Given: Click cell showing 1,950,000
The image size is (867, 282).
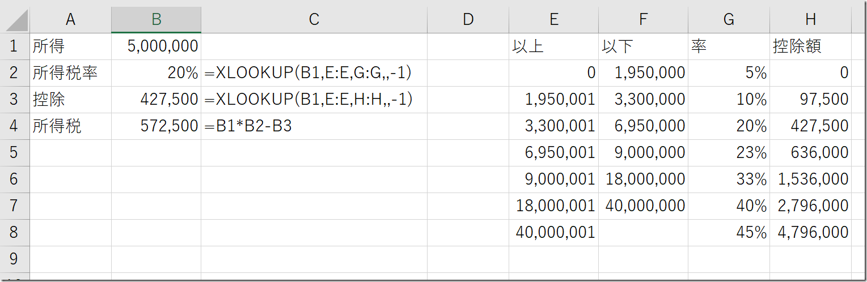Looking at the screenshot, I should coord(643,73).
